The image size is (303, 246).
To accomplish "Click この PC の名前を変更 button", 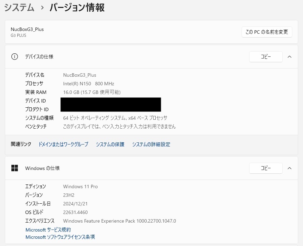I will pos(266,32).
